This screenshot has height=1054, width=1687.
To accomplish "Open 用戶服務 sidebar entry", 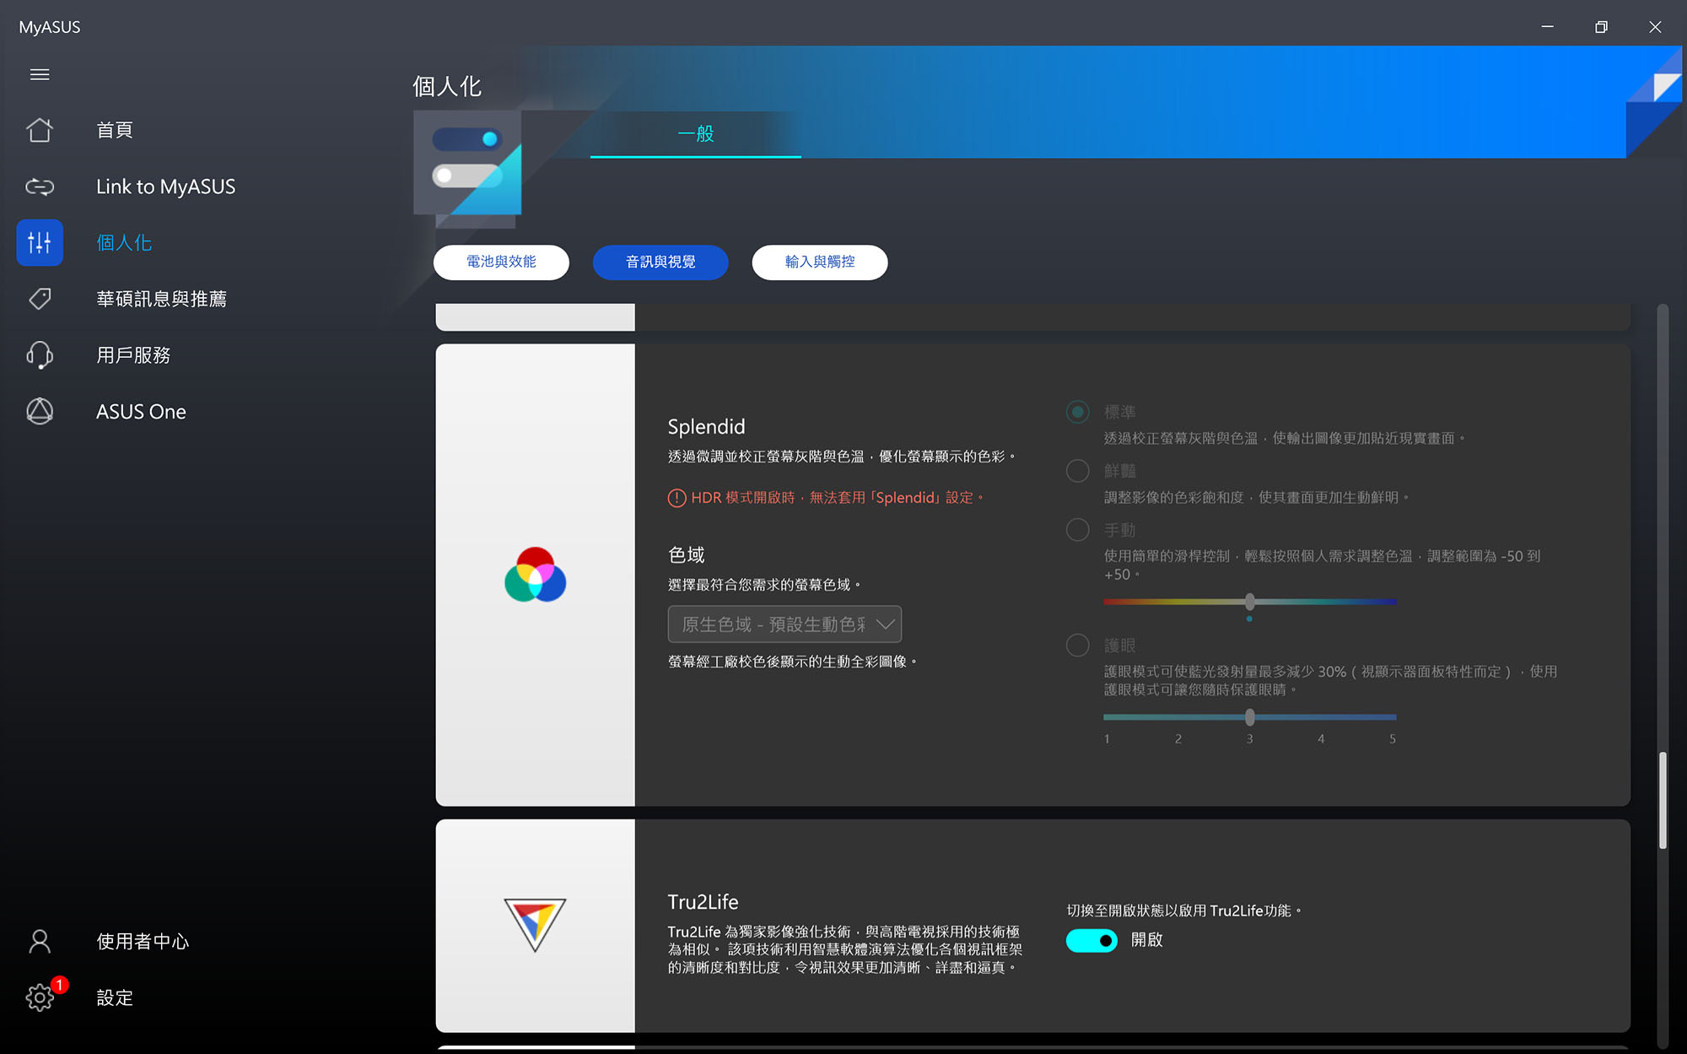I will [x=133, y=355].
